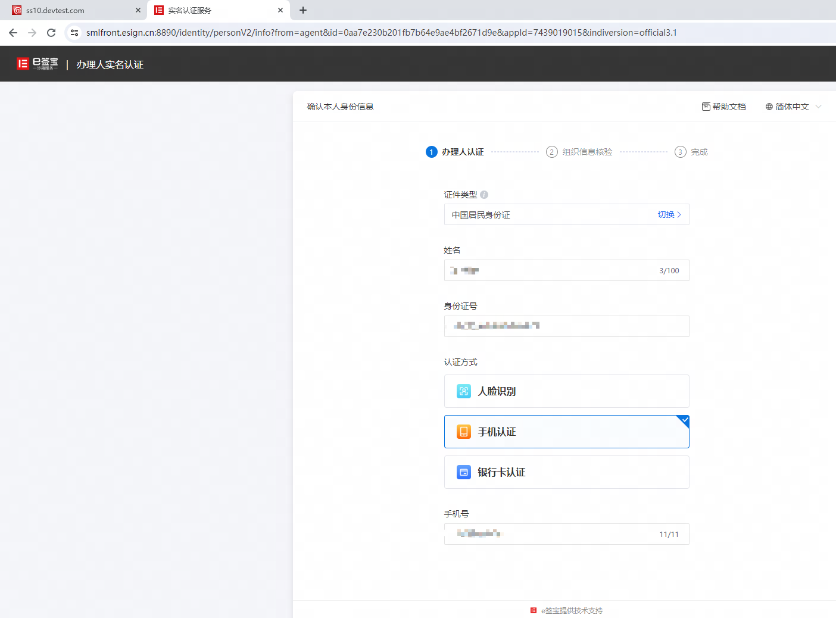Select the 人脸识别 authentication option

567,391
